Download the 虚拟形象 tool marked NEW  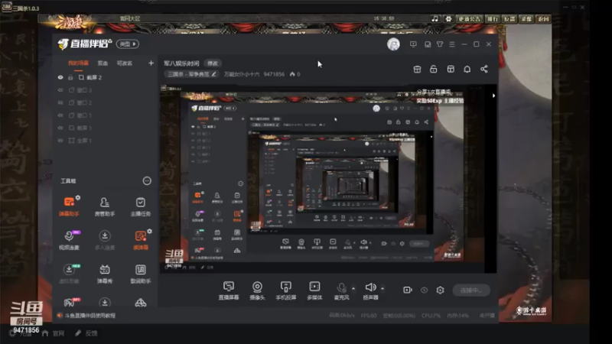69,274
